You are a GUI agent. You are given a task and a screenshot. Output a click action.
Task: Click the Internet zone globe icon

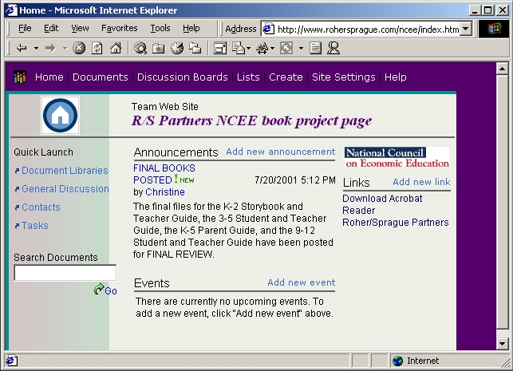tap(398, 361)
